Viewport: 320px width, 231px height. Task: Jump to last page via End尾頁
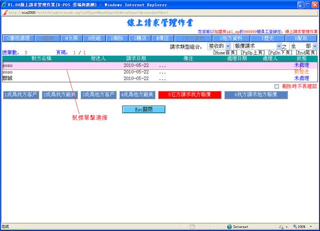[x=306, y=52]
